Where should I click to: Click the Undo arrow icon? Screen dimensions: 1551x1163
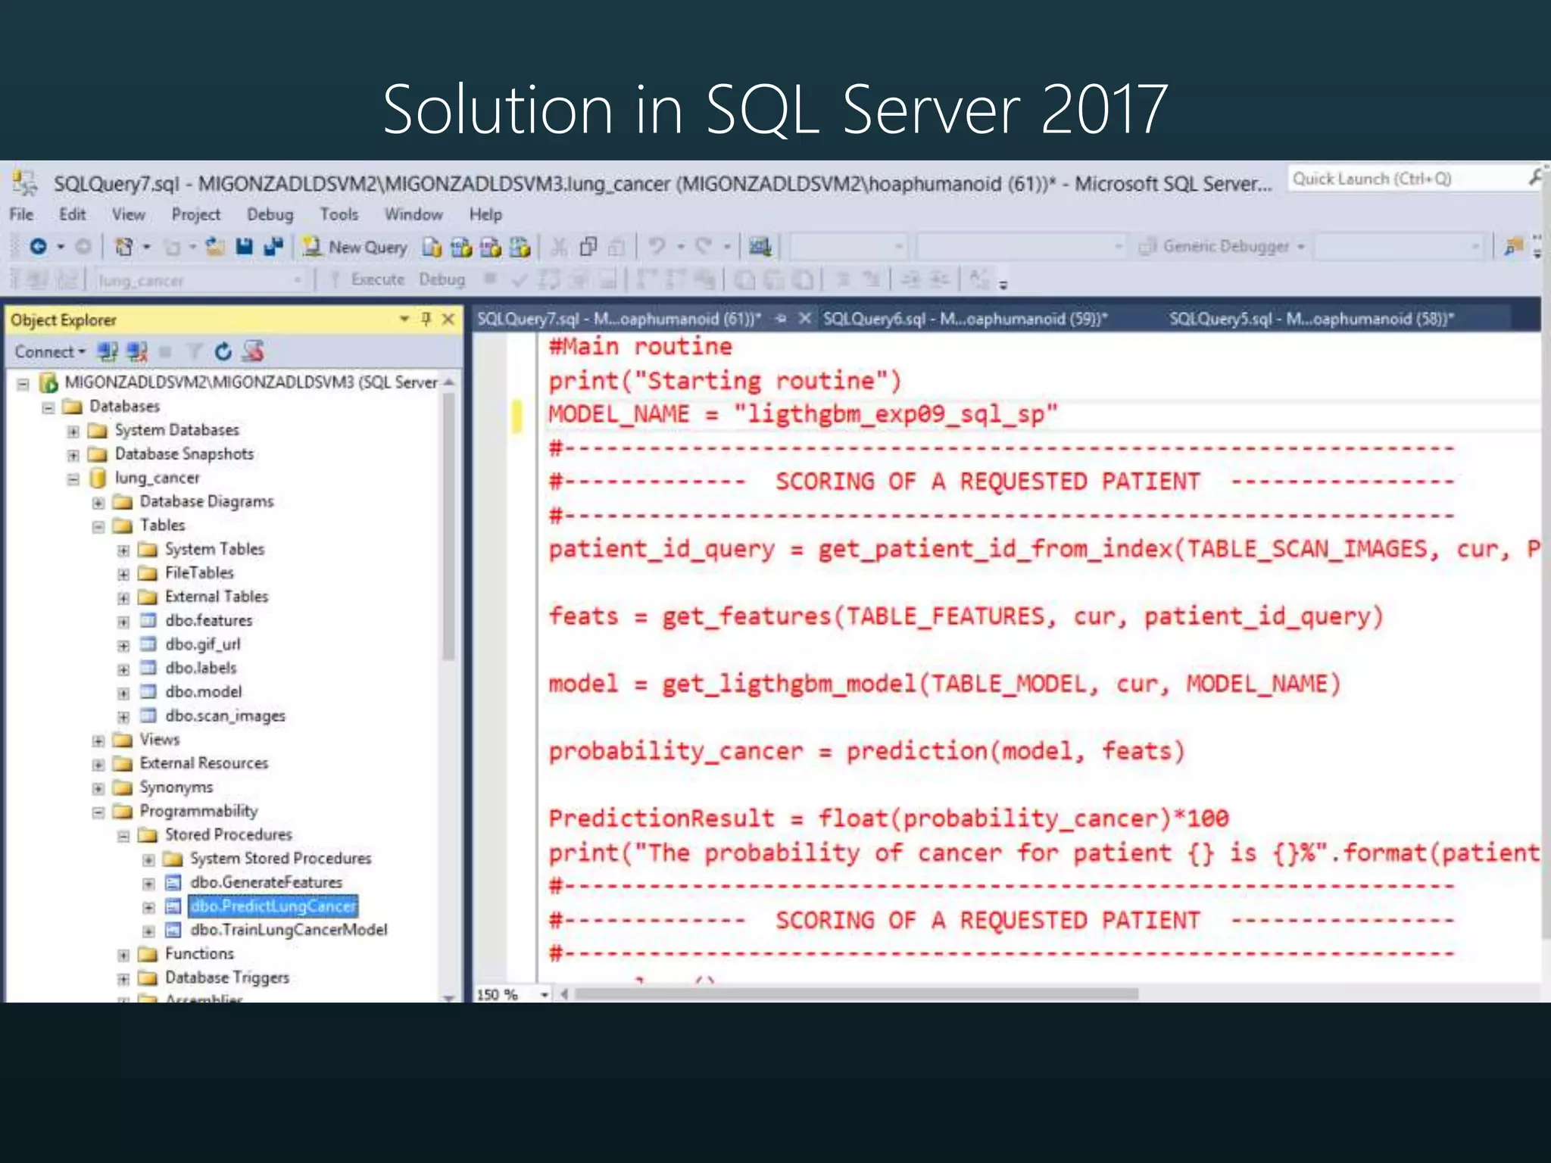coord(657,247)
